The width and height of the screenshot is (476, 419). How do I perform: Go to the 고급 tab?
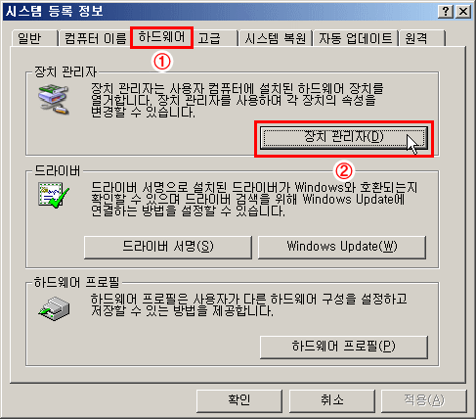215,38
